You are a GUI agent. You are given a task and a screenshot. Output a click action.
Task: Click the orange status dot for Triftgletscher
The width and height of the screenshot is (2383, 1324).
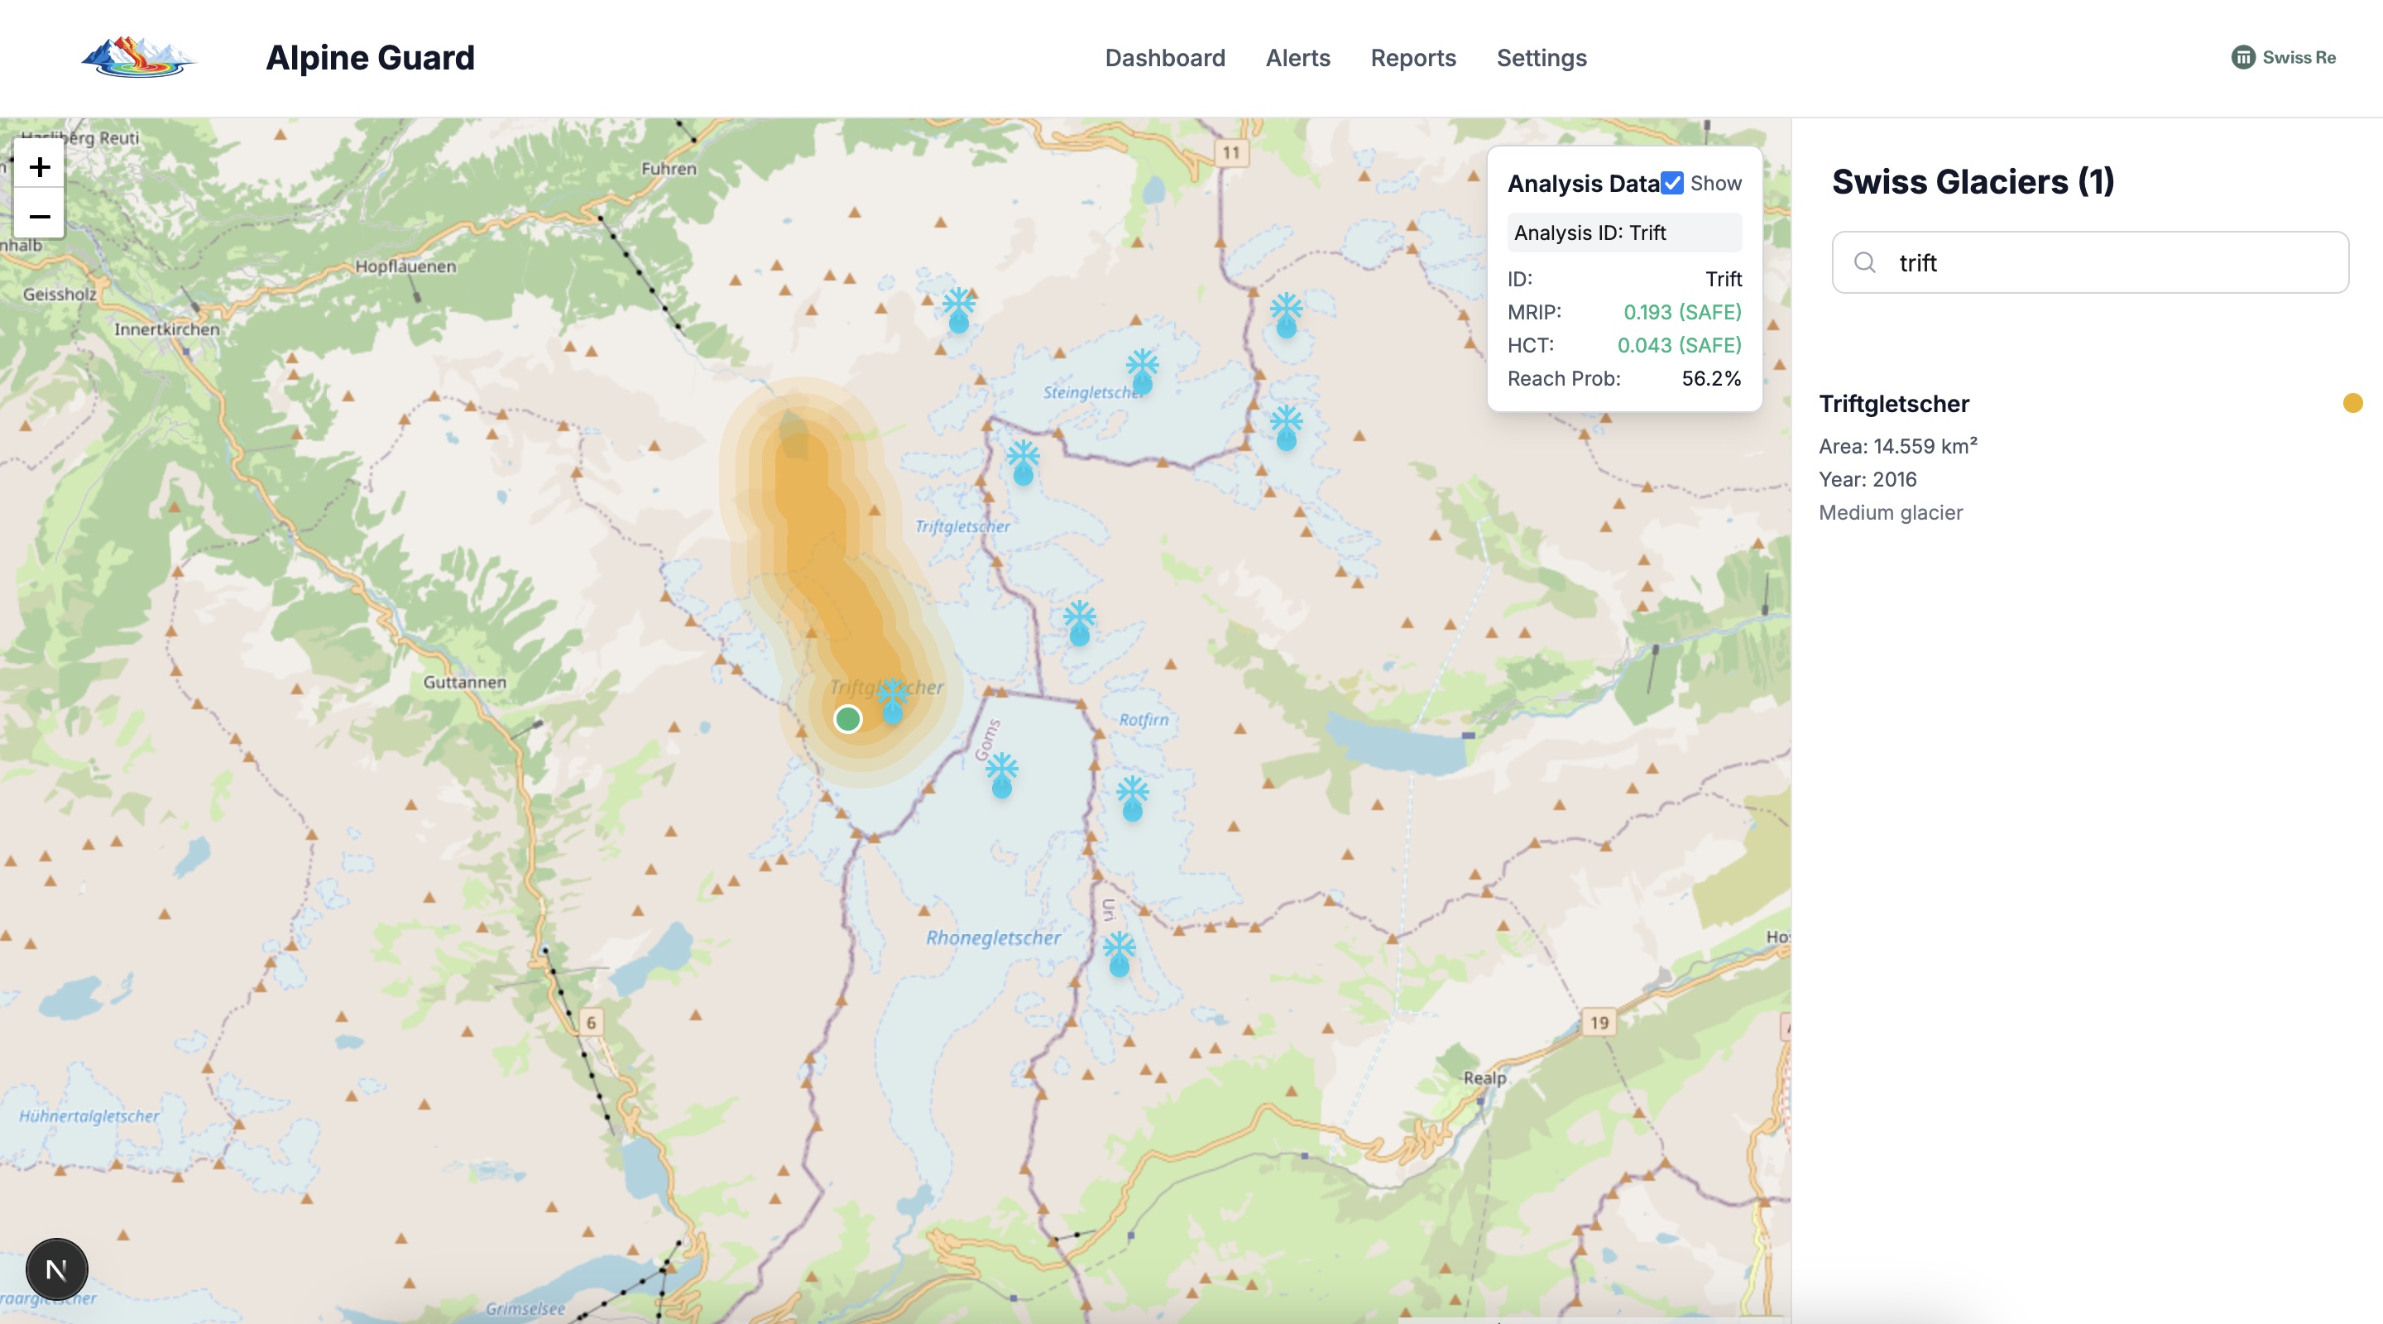[2352, 402]
